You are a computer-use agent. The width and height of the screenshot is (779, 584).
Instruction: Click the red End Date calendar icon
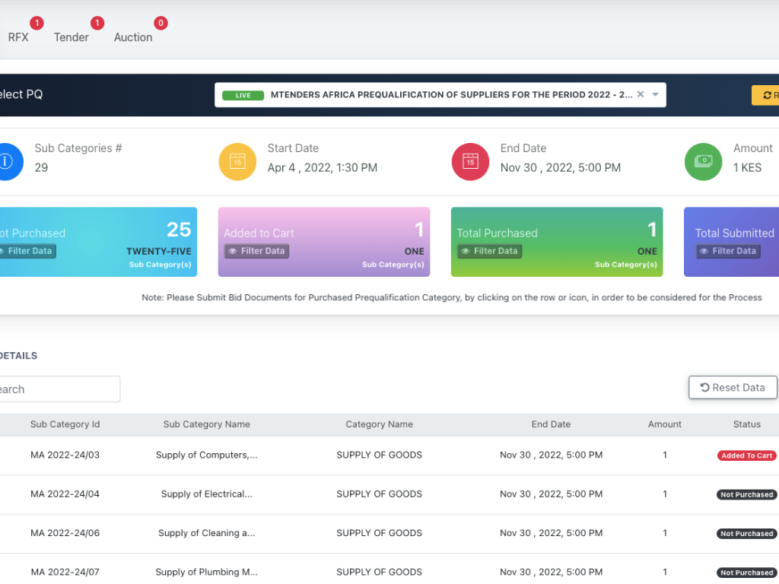pos(470,161)
